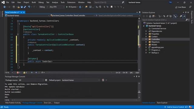Toggle the Preview Selected Items icon
Viewport: 194px width, 109px height.
(x=184, y=16)
